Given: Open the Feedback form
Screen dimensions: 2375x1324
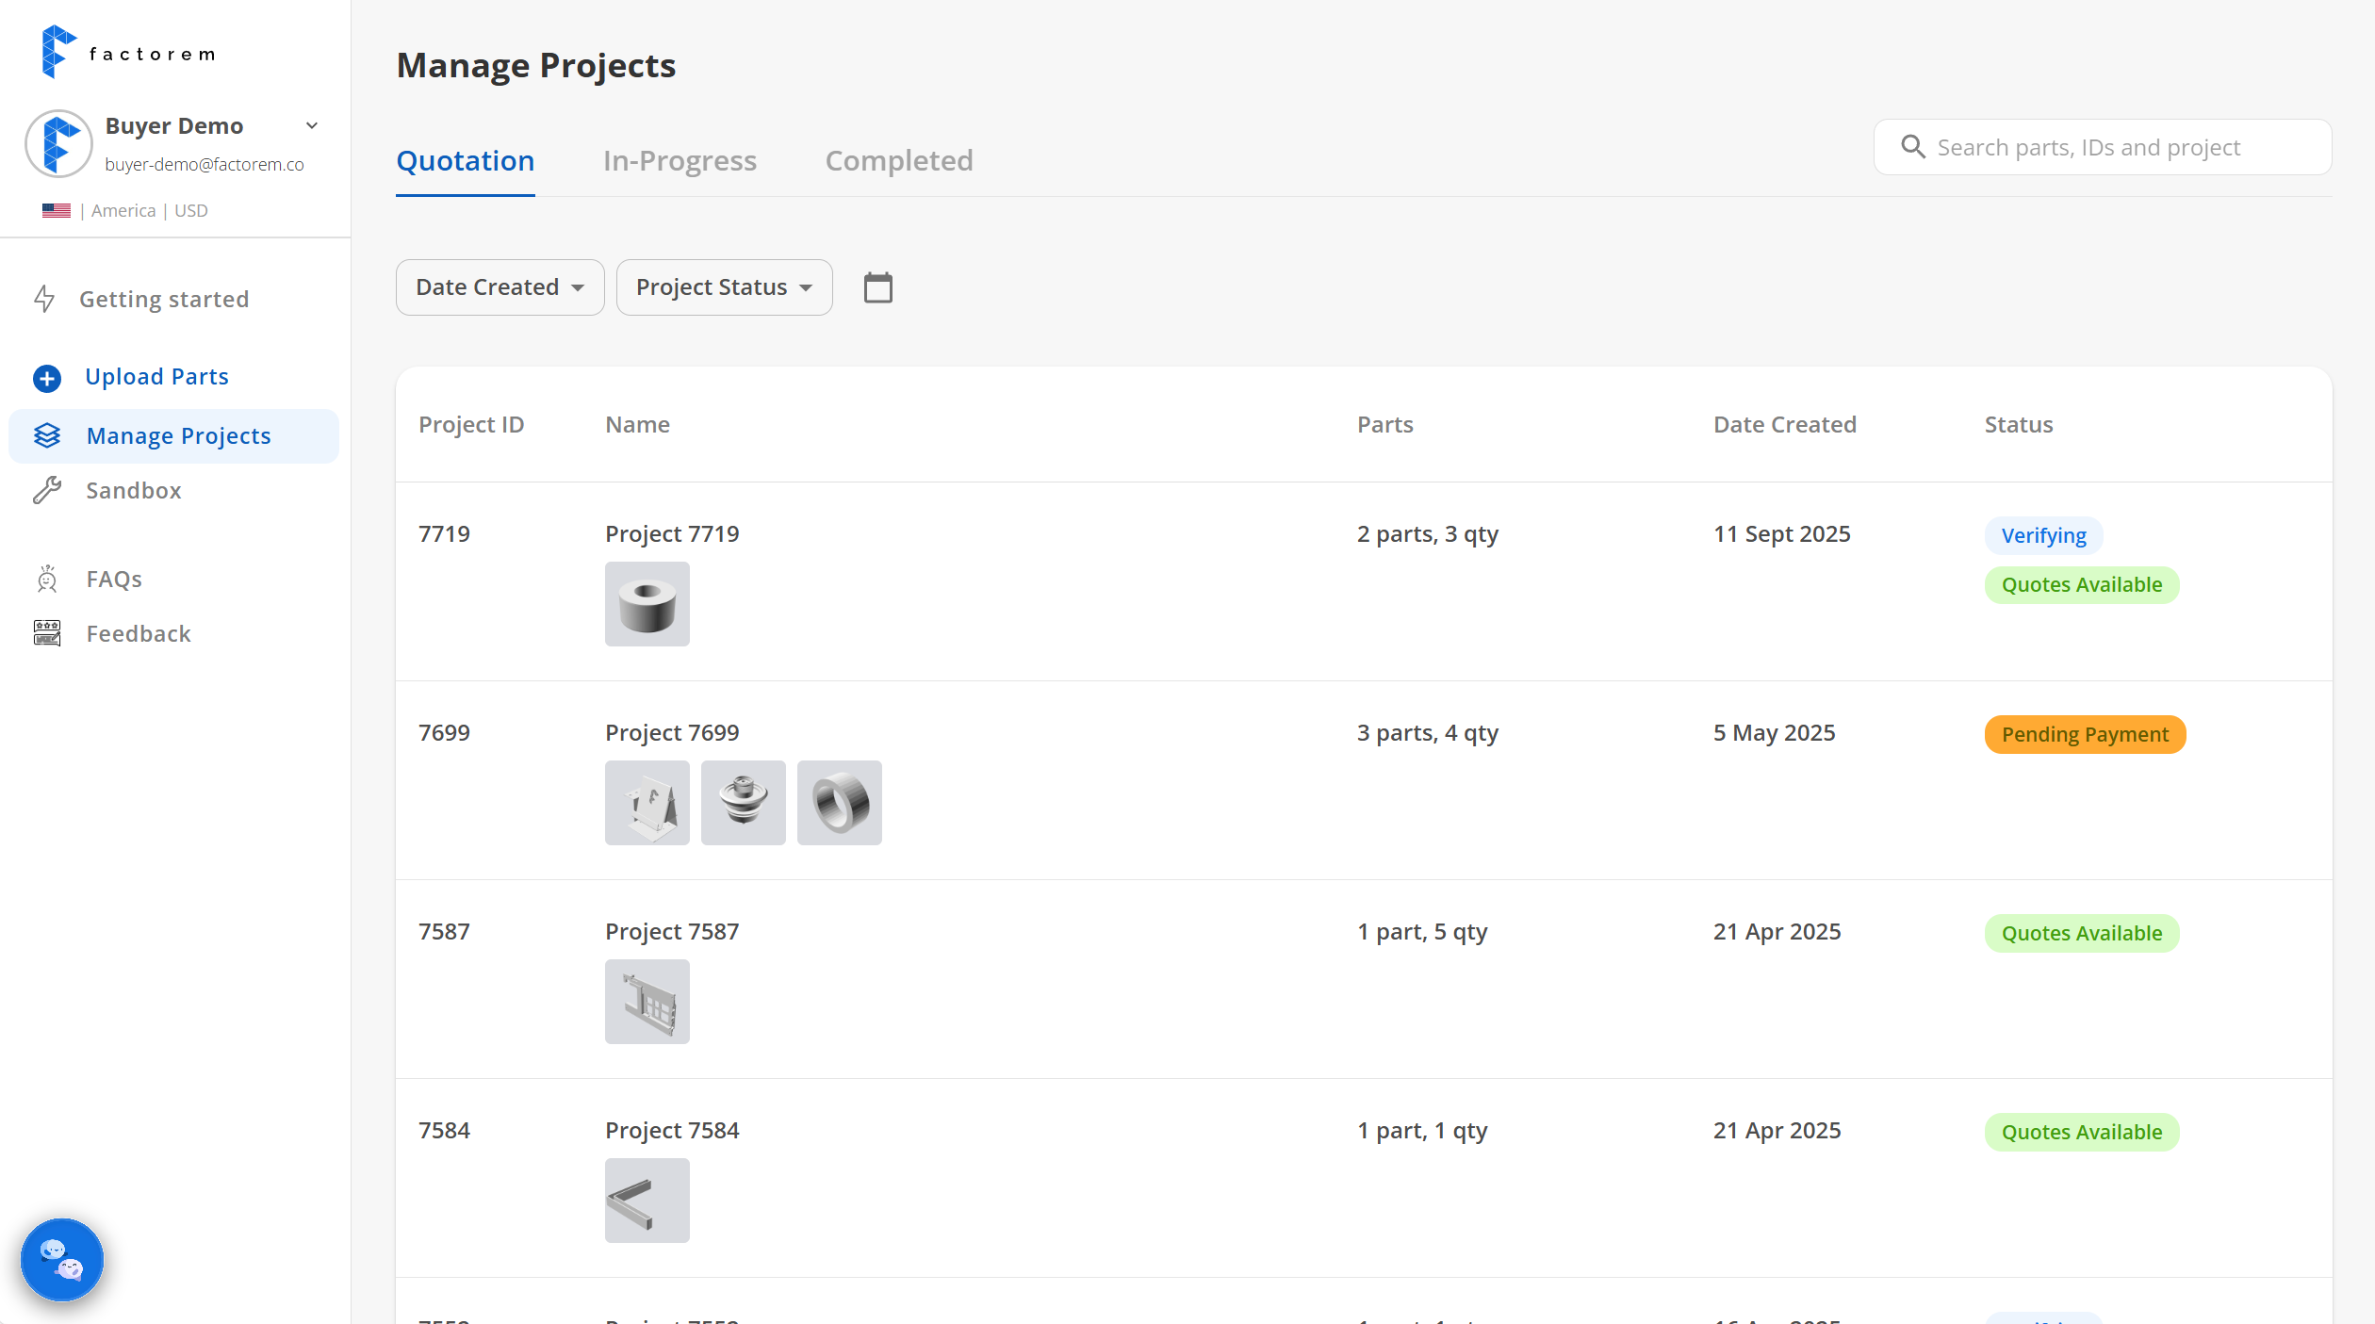Looking at the screenshot, I should point(138,633).
